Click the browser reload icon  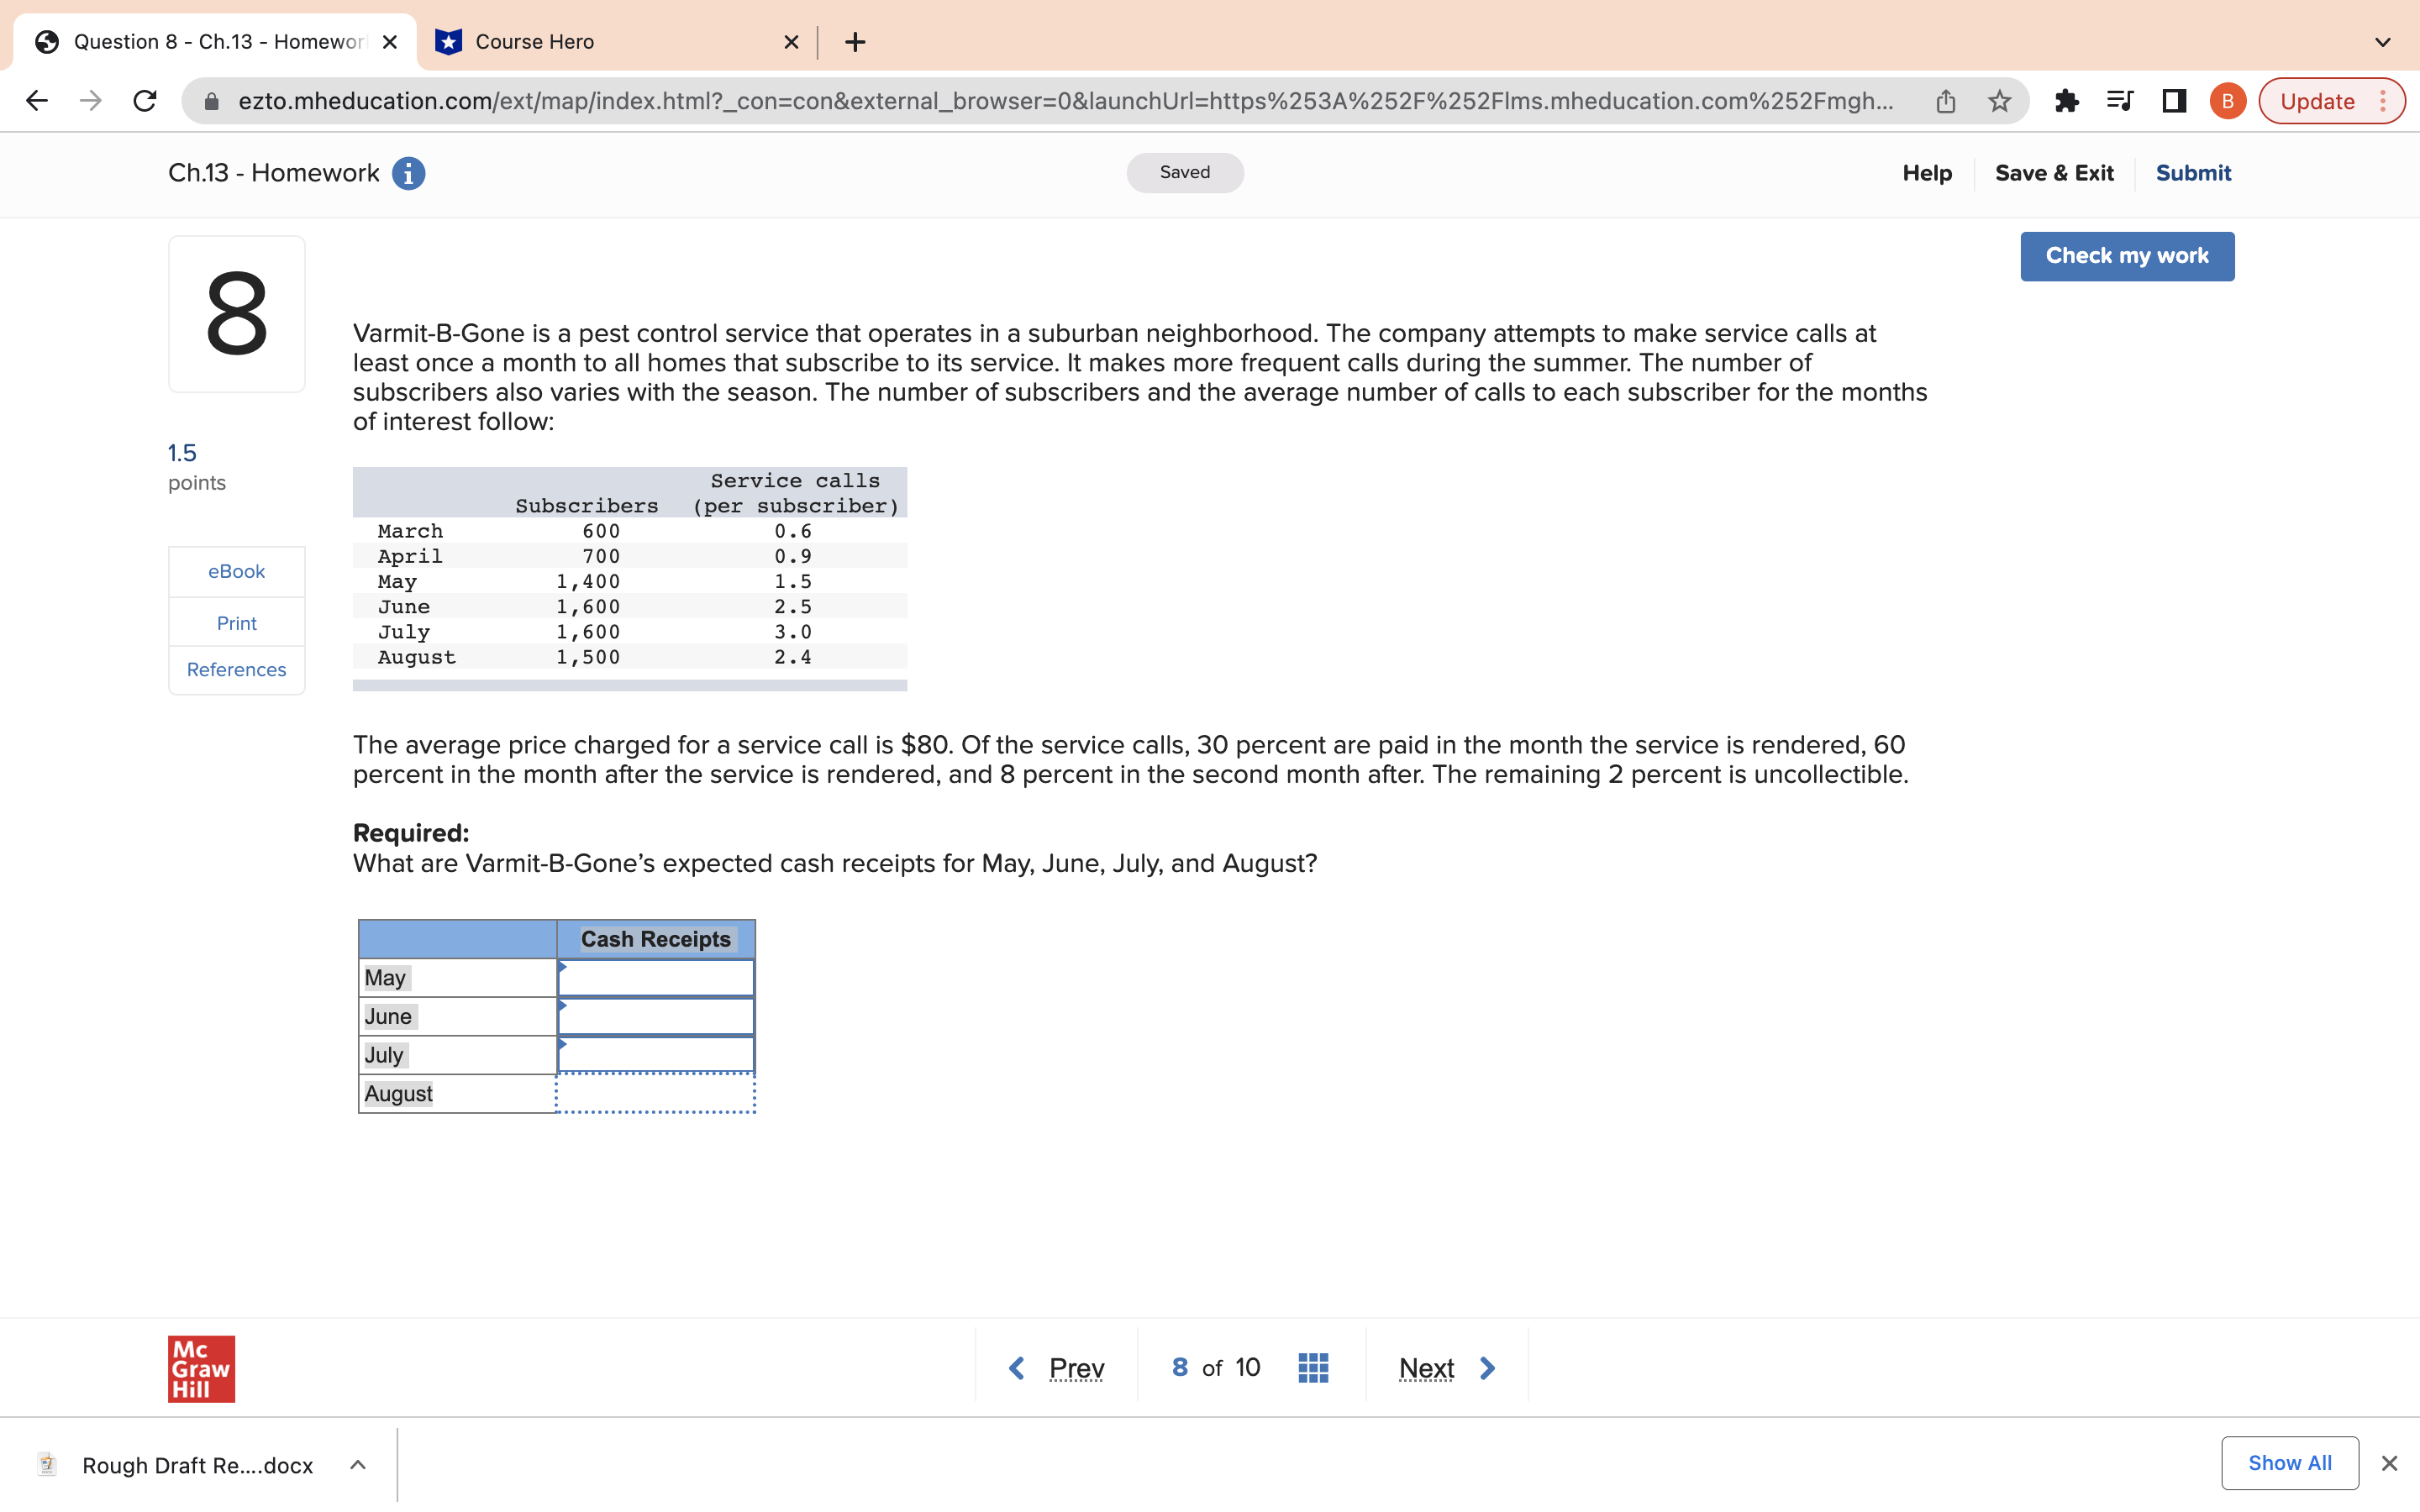pos(145,101)
